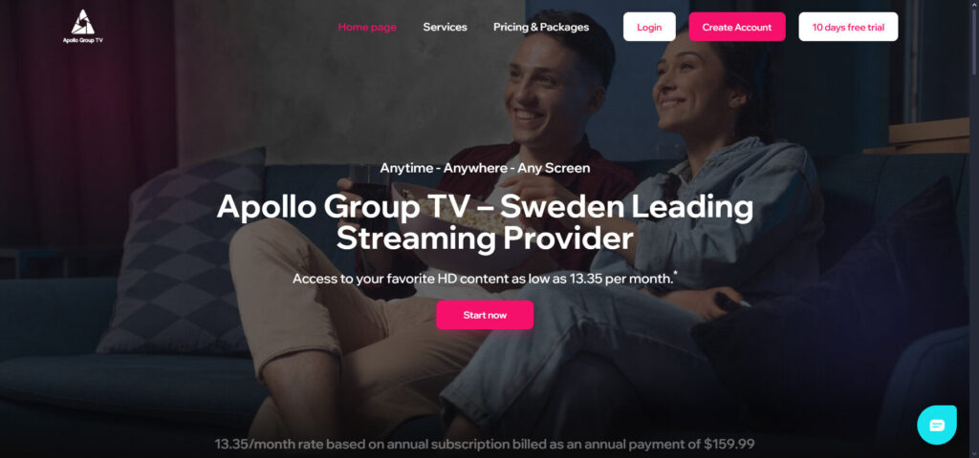Open the live chat bubble widget
This screenshot has width=979, height=458.
[937, 425]
